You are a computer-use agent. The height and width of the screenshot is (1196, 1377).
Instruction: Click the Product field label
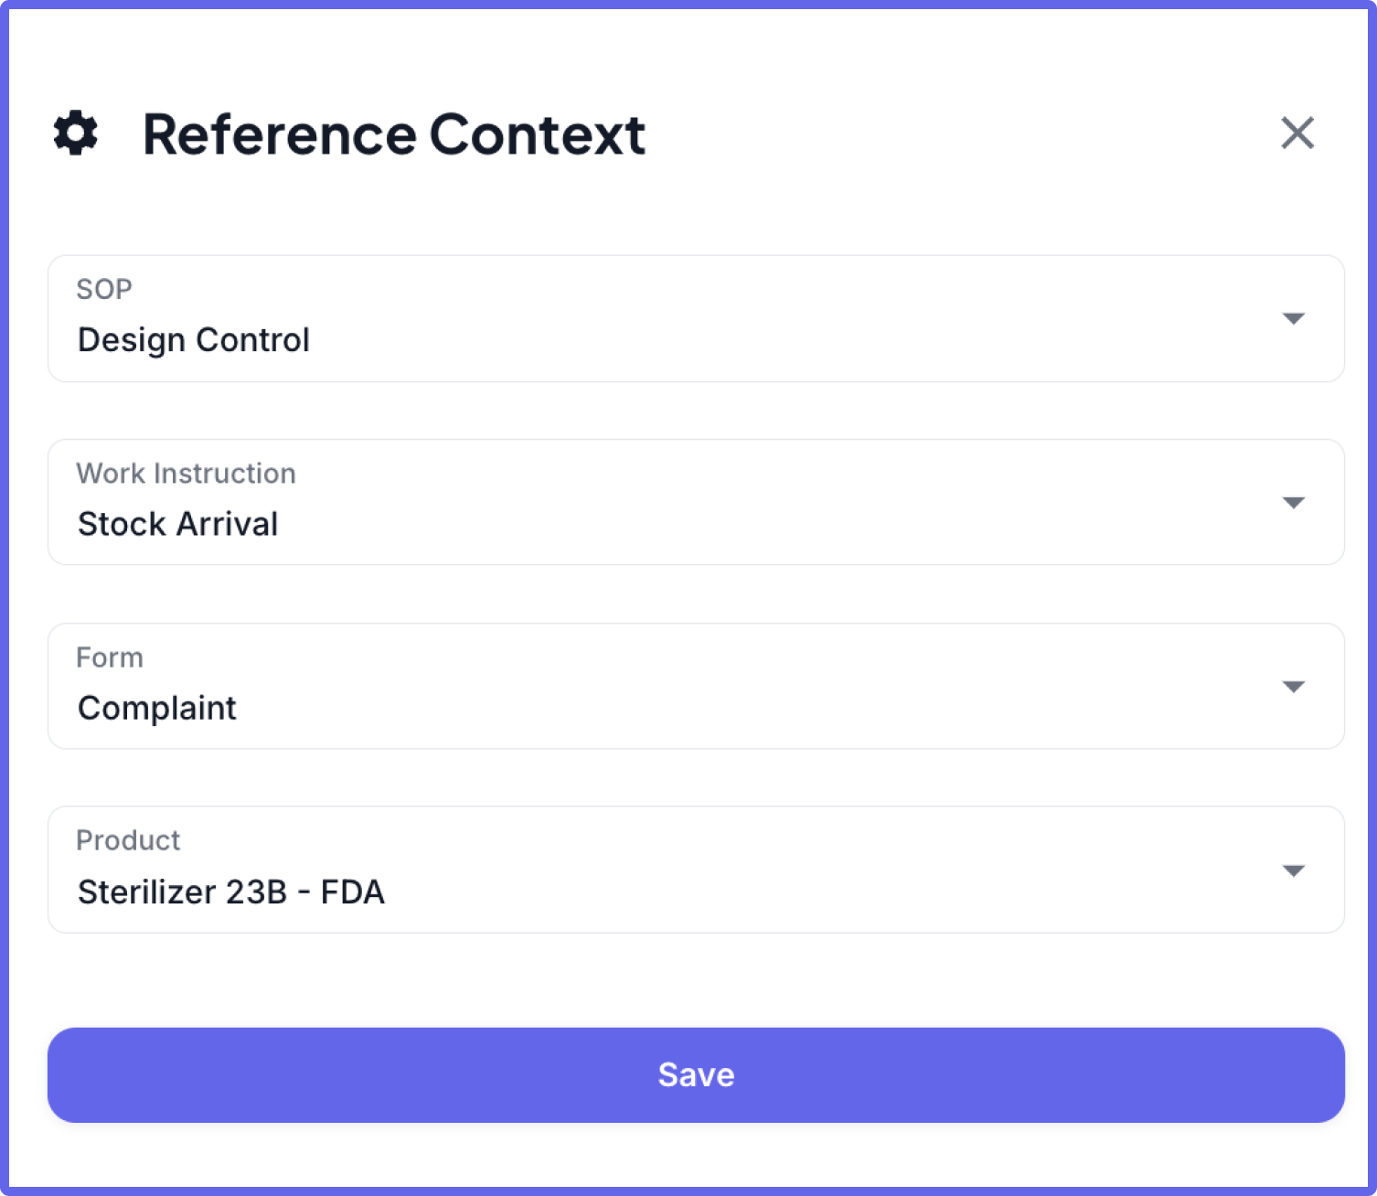point(128,841)
